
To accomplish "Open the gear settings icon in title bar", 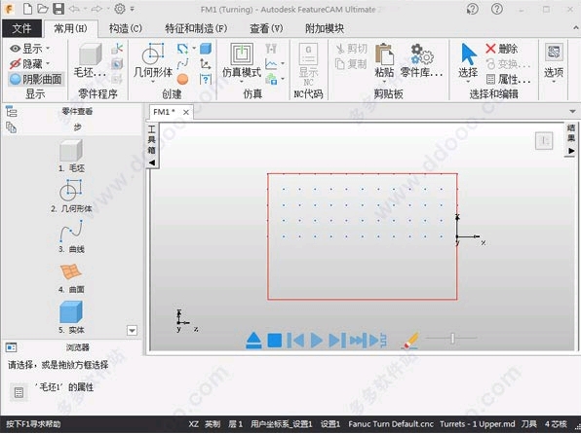I will click(x=120, y=9).
